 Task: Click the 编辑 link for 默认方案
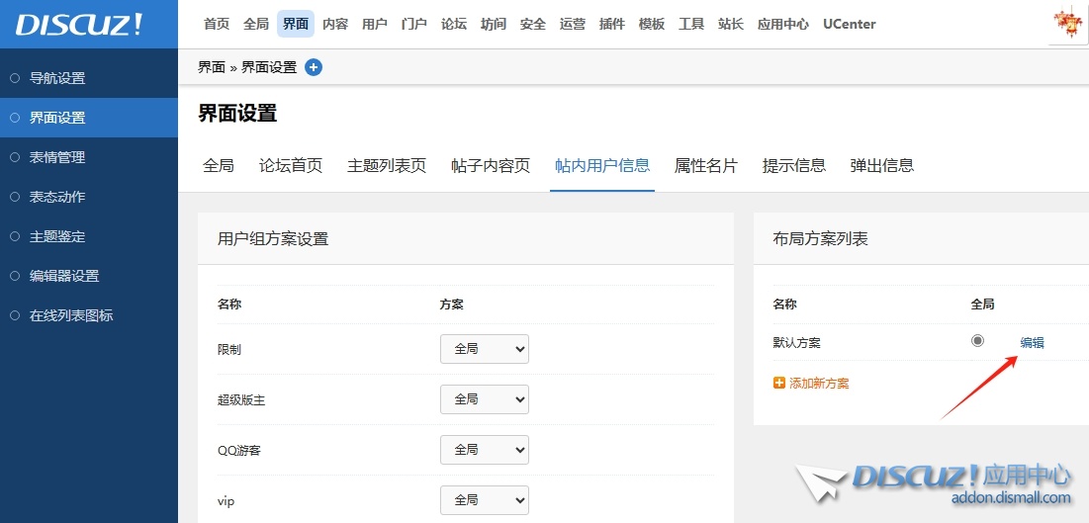click(x=1032, y=342)
